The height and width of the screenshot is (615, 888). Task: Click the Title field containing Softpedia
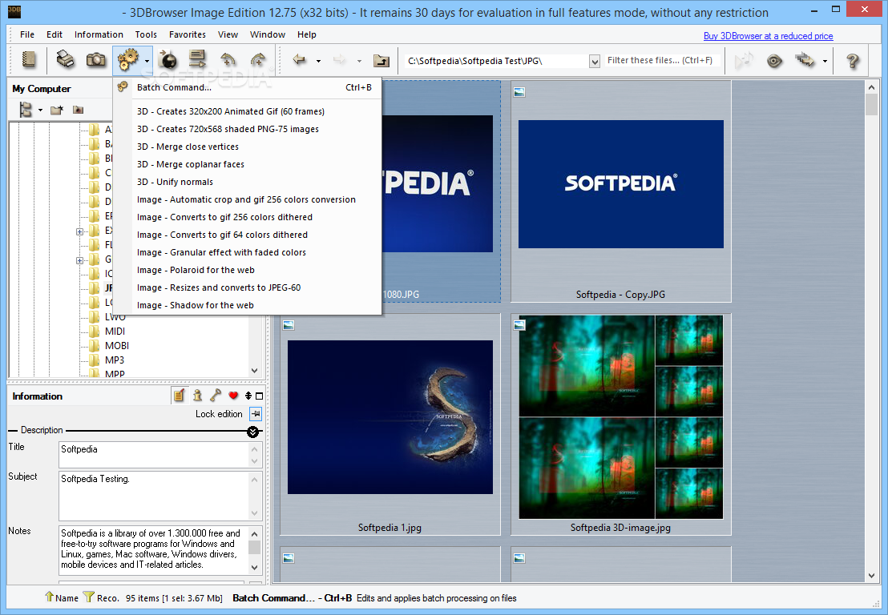154,454
